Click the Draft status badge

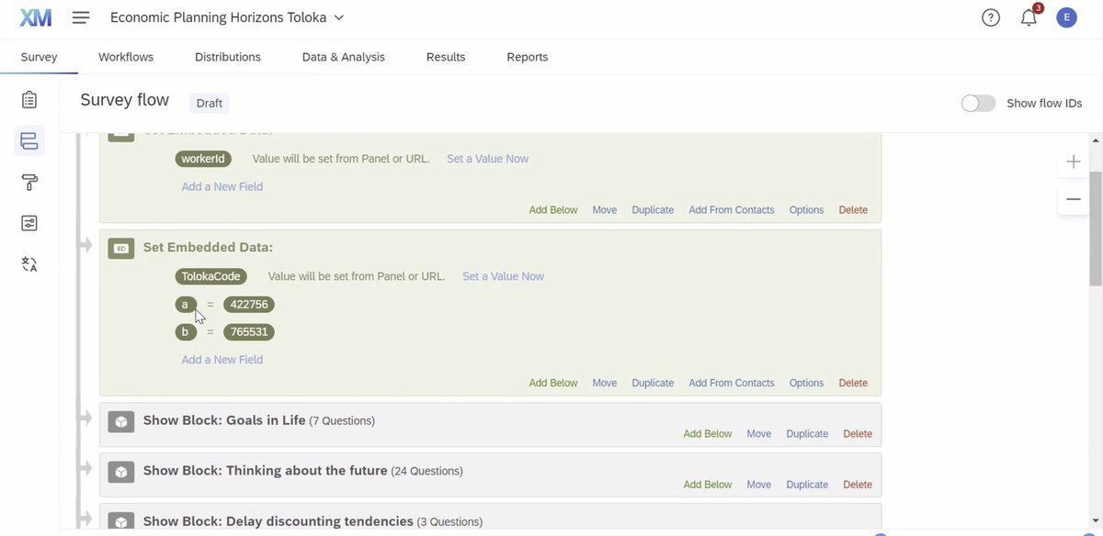click(210, 103)
